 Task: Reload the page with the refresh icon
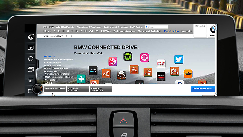click(31, 59)
